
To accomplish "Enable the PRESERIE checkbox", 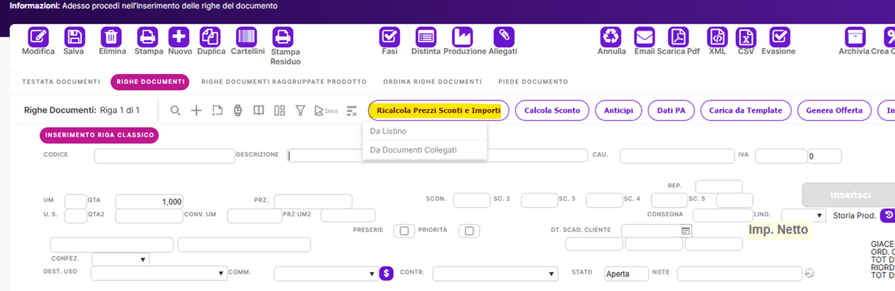I will pos(404,231).
